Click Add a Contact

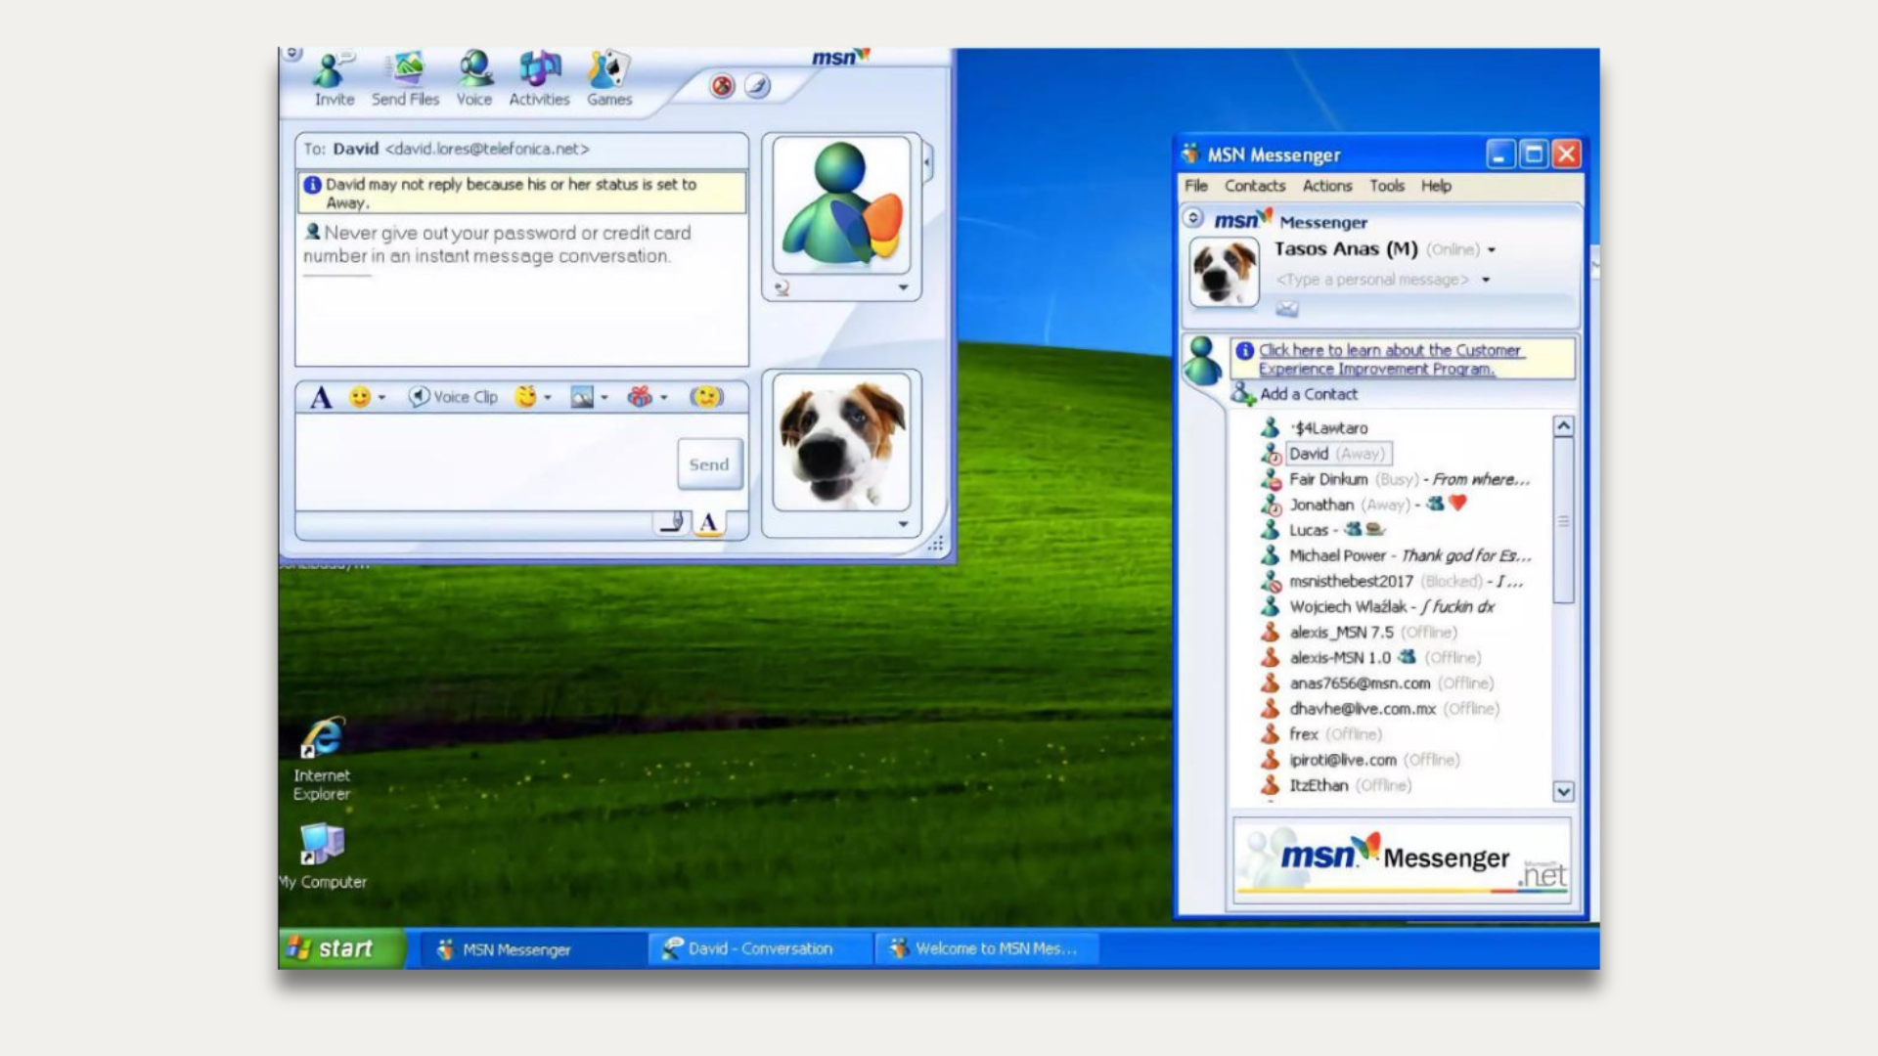pos(1308,394)
